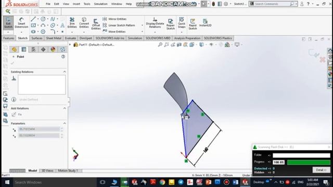Click Repair Sketch tool
This screenshot has height=187, width=333.
[x=171, y=24]
